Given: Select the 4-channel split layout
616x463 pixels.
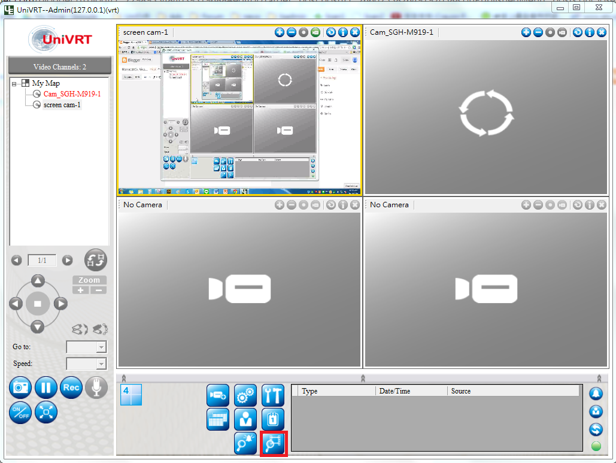Looking at the screenshot, I should pos(131,395).
